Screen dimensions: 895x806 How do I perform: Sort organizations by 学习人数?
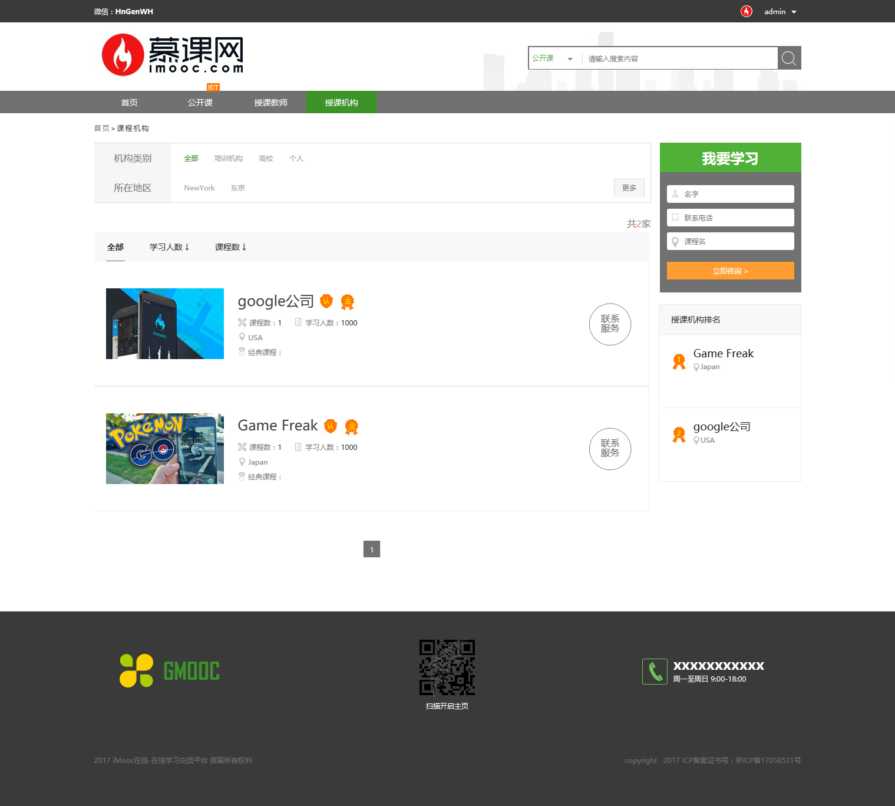tap(169, 246)
